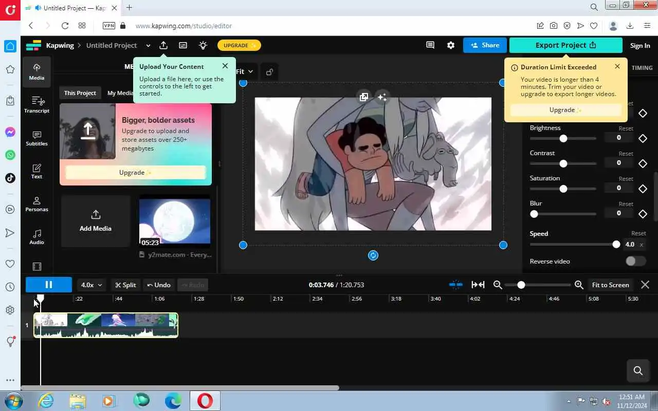Zoom out the timeline with the minus magnifier
658x411 pixels.
pos(498,285)
